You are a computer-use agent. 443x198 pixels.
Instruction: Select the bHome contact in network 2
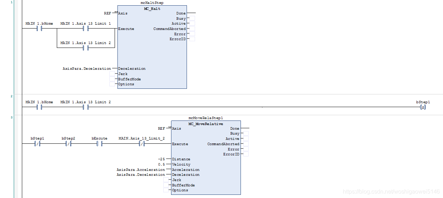[x=39, y=107]
